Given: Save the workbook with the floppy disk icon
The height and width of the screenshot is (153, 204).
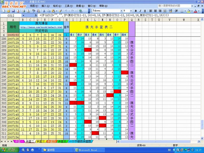Looking at the screenshot, I should point(13,11).
